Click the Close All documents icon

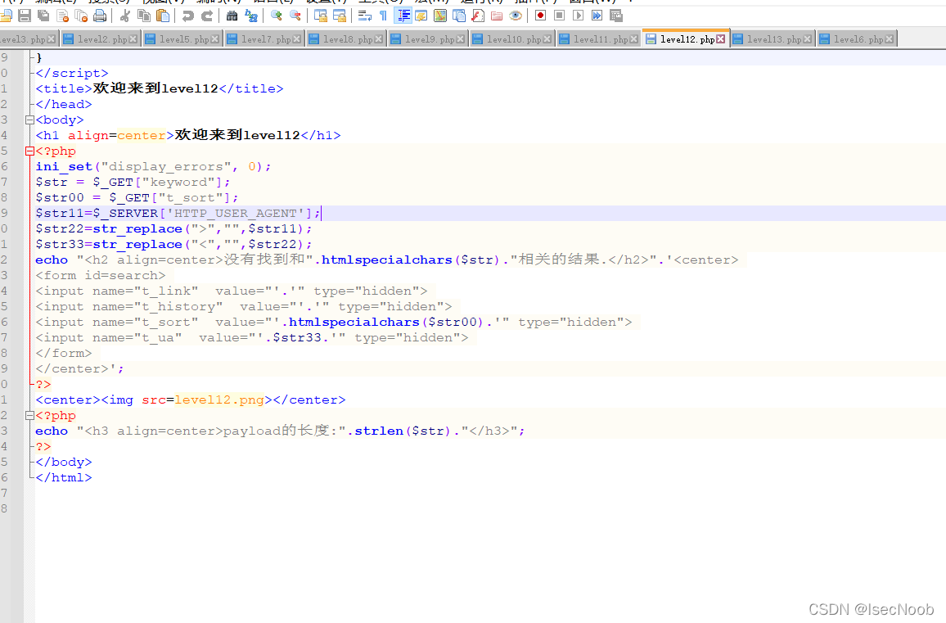point(81,15)
